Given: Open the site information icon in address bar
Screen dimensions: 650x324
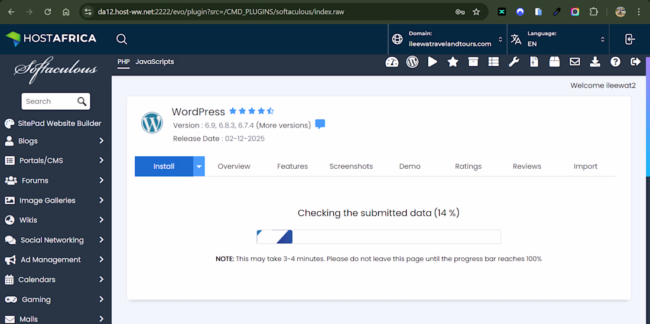Looking at the screenshot, I should [x=87, y=12].
